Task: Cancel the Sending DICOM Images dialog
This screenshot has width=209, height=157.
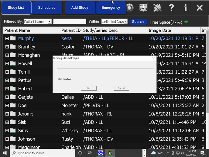Action: 121,88
